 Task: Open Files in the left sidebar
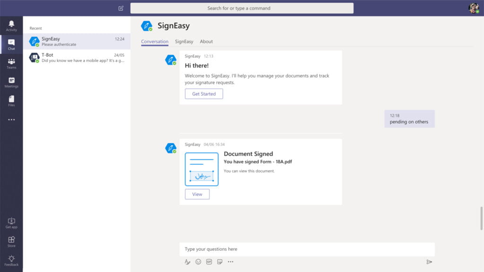(x=11, y=101)
